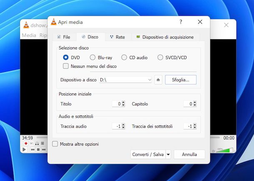The width and height of the screenshot is (254, 181).
Task: Select the CD audio radio button
Action: (124, 57)
